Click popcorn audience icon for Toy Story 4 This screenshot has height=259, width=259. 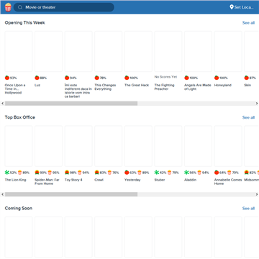click(x=80, y=173)
